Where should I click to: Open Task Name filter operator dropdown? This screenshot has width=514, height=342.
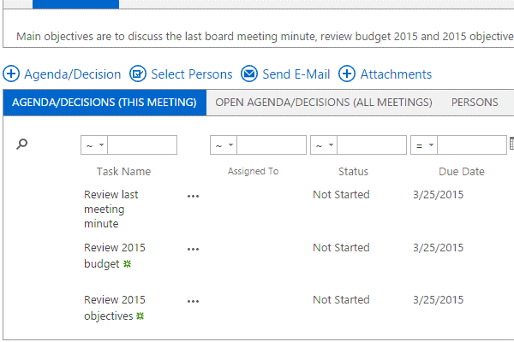[94, 145]
